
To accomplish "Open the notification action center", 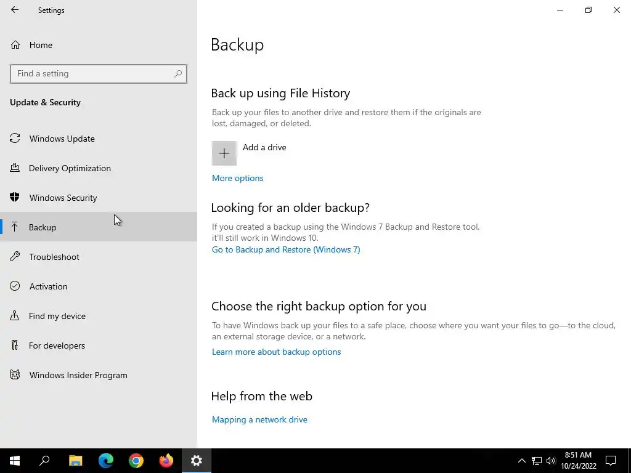I will pyautogui.click(x=611, y=461).
